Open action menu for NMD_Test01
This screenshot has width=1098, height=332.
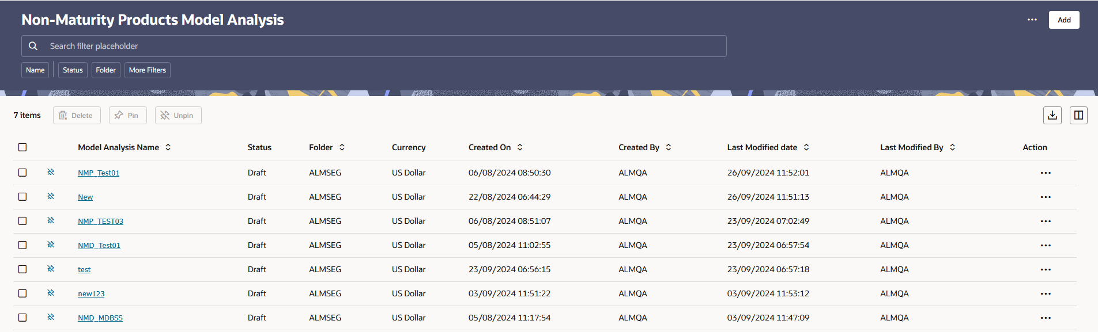click(1046, 245)
